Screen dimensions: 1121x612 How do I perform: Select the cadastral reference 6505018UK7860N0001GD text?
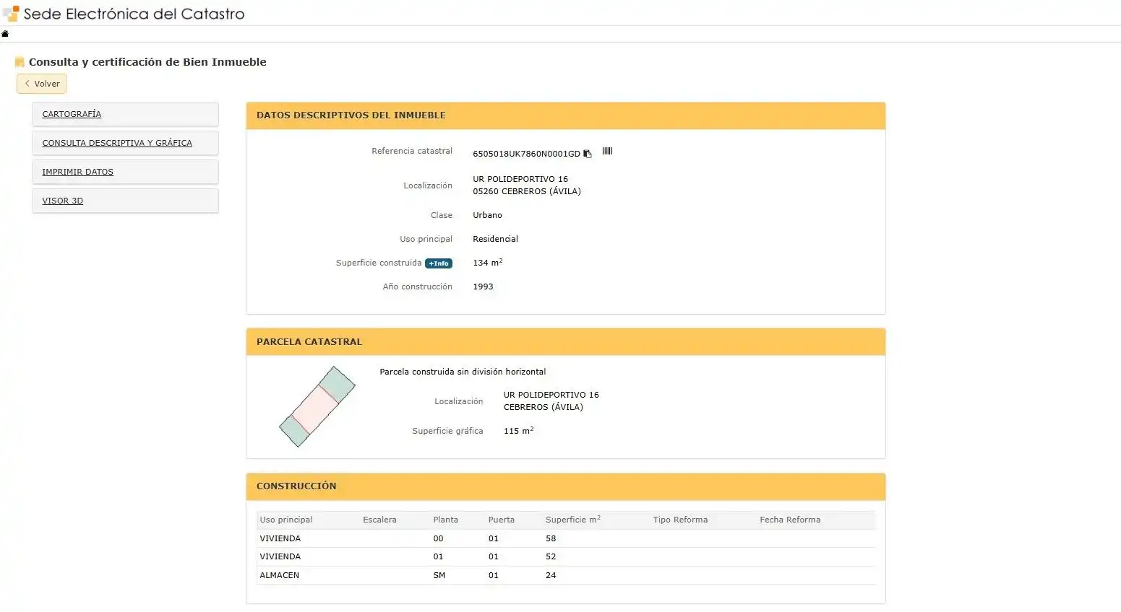(526, 154)
